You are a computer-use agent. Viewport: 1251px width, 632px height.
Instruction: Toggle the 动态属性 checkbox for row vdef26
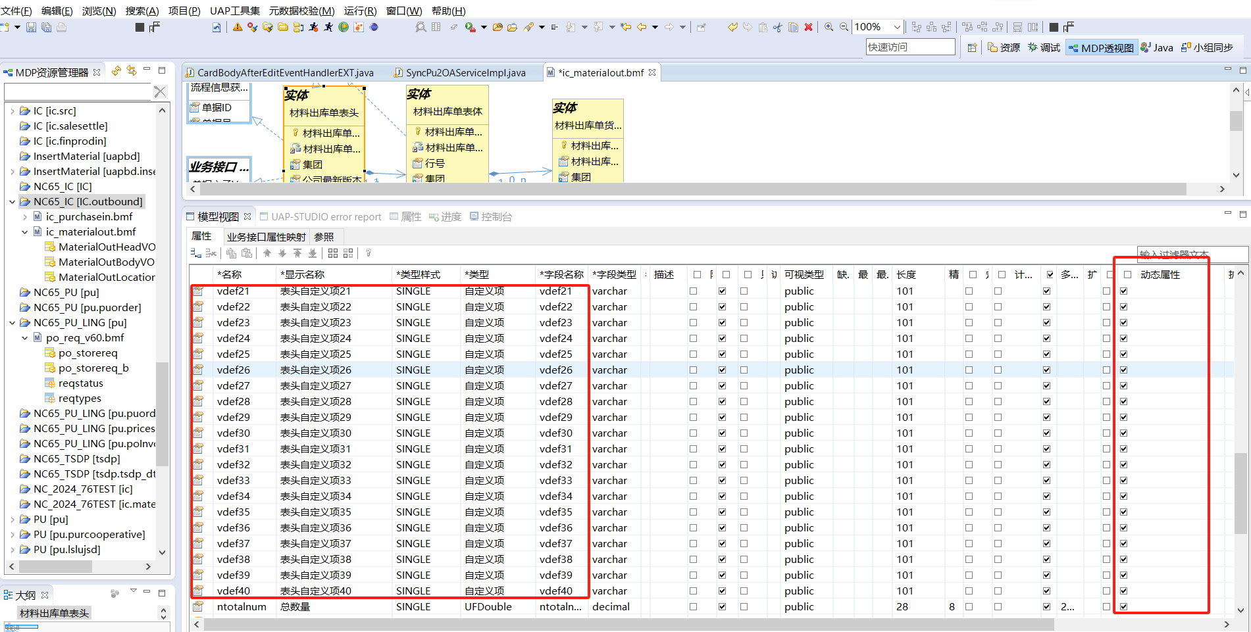[x=1124, y=370]
